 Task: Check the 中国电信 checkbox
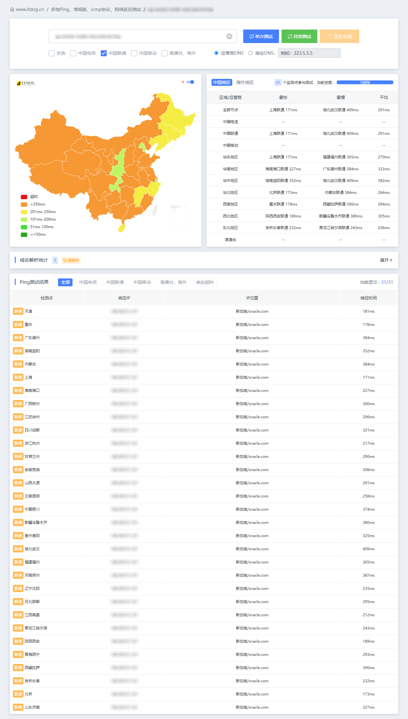tap(73, 53)
